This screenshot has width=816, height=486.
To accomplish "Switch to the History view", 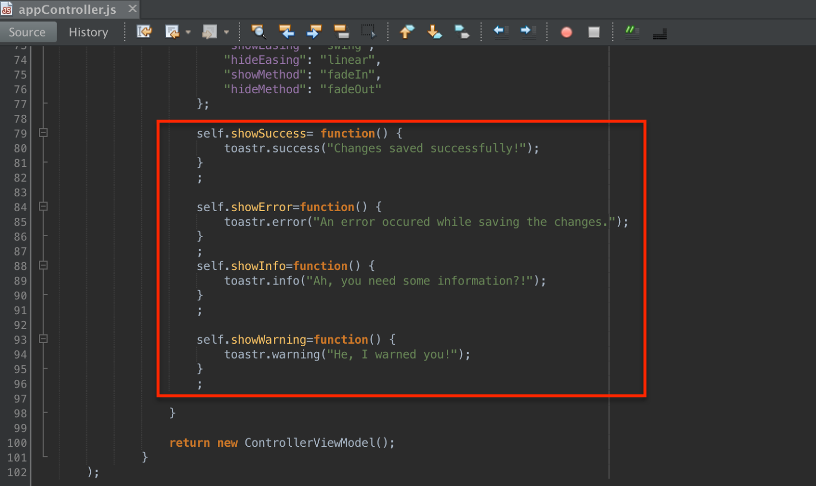I will [88, 32].
